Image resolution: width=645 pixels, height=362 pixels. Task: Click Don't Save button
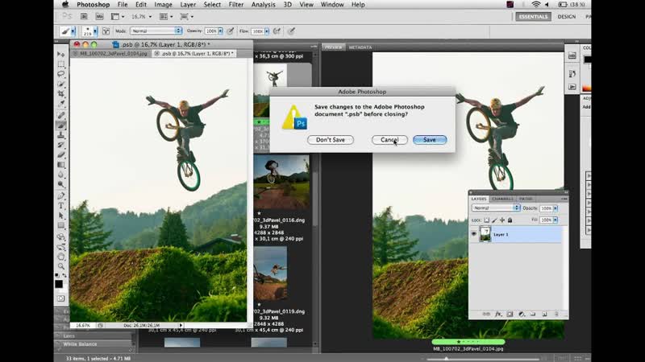pos(331,140)
